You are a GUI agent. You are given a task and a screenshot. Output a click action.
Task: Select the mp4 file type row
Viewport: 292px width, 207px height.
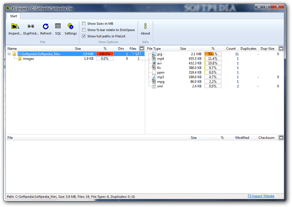[214, 59]
